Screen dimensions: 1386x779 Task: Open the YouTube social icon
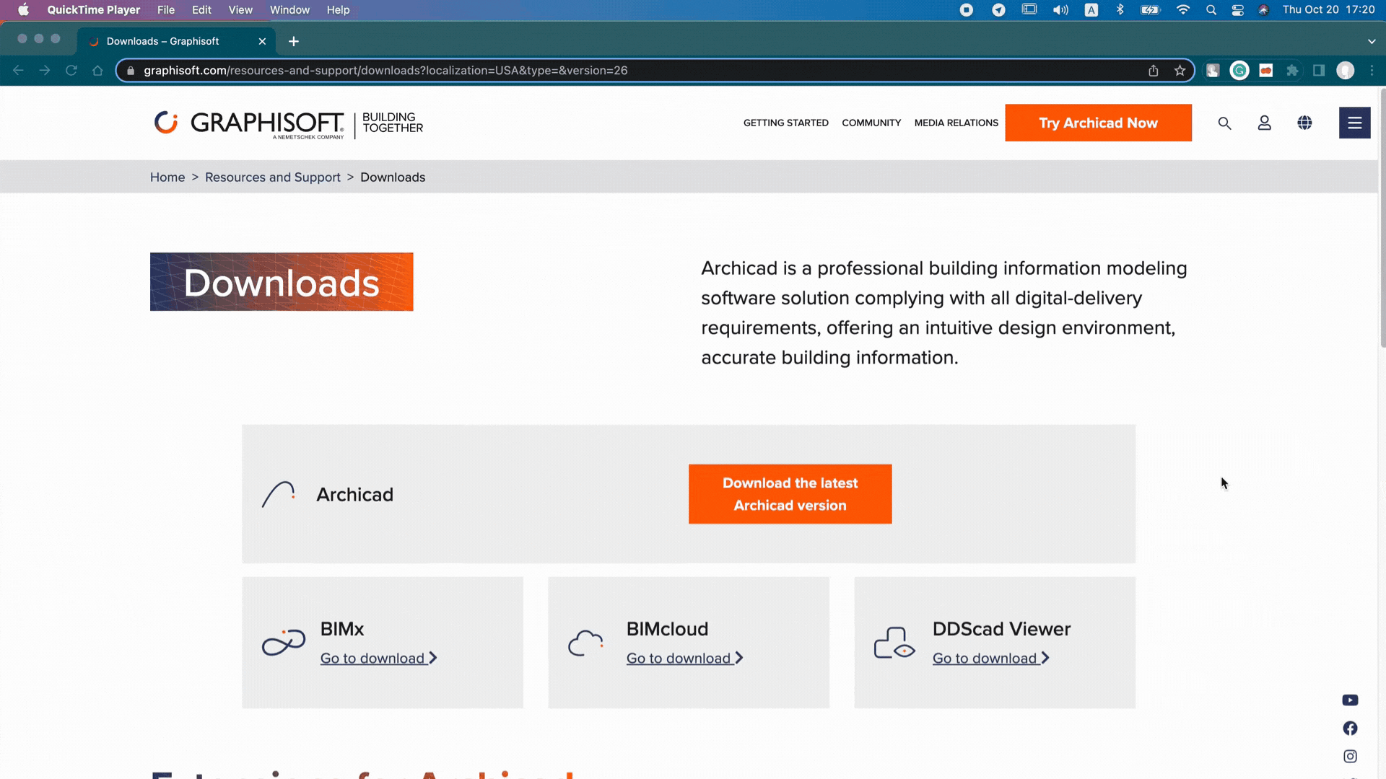(x=1350, y=700)
